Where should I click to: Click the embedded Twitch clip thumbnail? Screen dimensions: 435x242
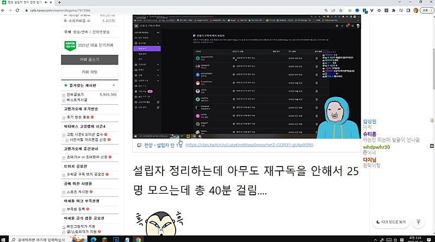pos(247,77)
